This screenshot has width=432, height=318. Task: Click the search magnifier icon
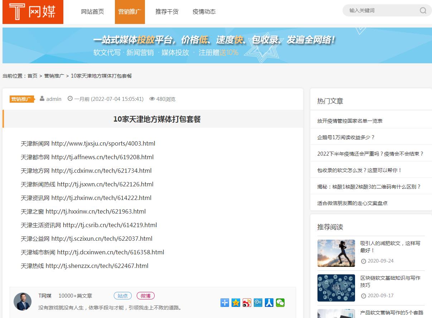[423, 10]
